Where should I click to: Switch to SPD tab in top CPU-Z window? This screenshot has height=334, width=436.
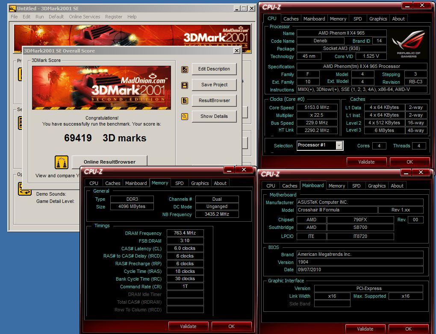(x=358, y=19)
